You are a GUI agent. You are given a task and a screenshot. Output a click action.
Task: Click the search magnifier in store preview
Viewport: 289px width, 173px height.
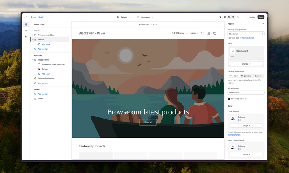tap(203, 33)
